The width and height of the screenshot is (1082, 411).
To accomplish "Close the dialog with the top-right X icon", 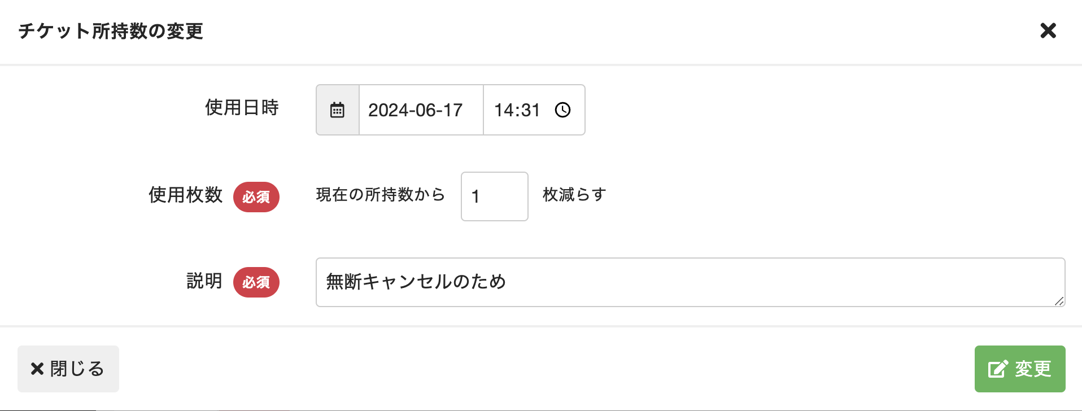I will coord(1048,30).
